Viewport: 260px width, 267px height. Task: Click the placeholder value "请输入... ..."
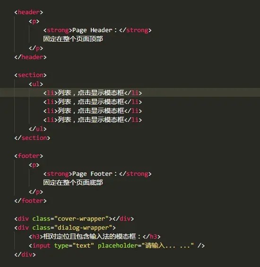point(168,246)
